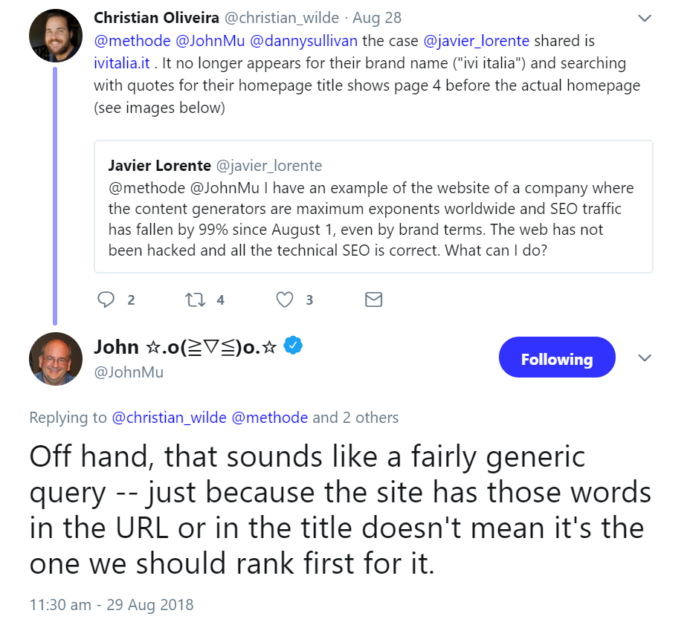This screenshot has width=690, height=625.
Task: Open John's profile picture
Action: (x=55, y=359)
